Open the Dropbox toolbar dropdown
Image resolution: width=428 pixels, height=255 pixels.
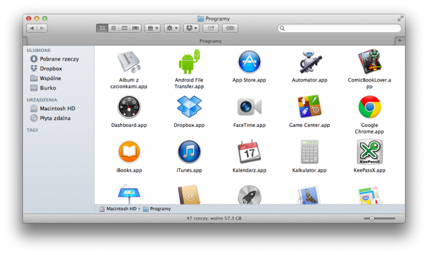(x=192, y=28)
